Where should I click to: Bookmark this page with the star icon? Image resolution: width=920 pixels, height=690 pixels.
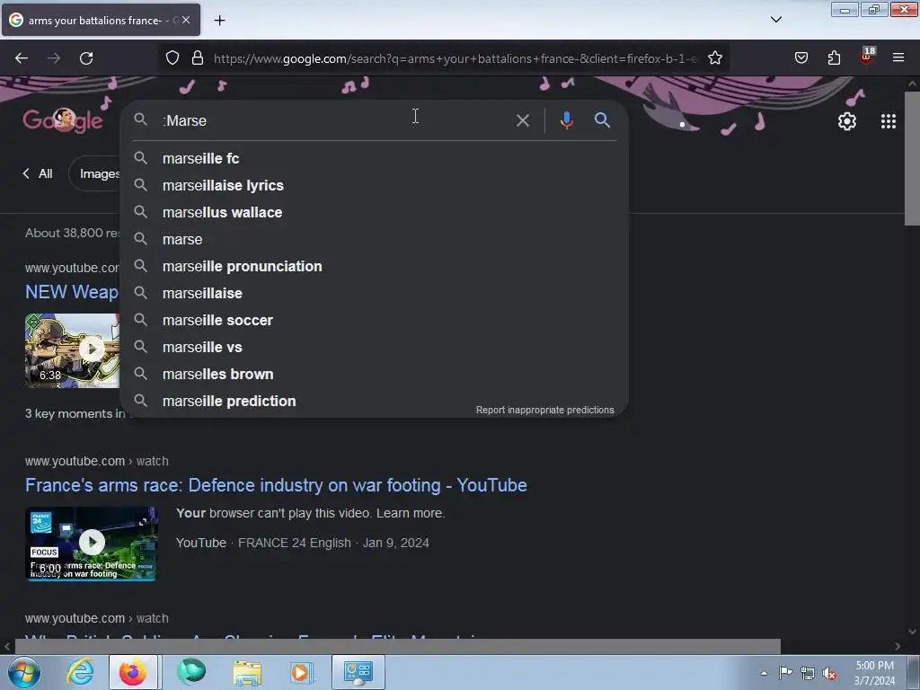714,58
